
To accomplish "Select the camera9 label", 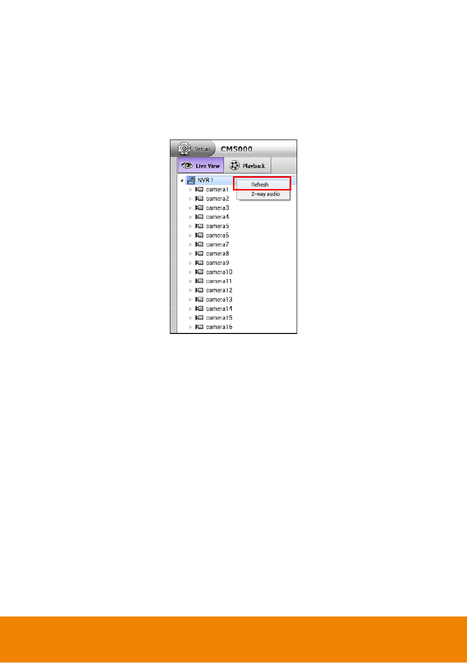I will (217, 263).
